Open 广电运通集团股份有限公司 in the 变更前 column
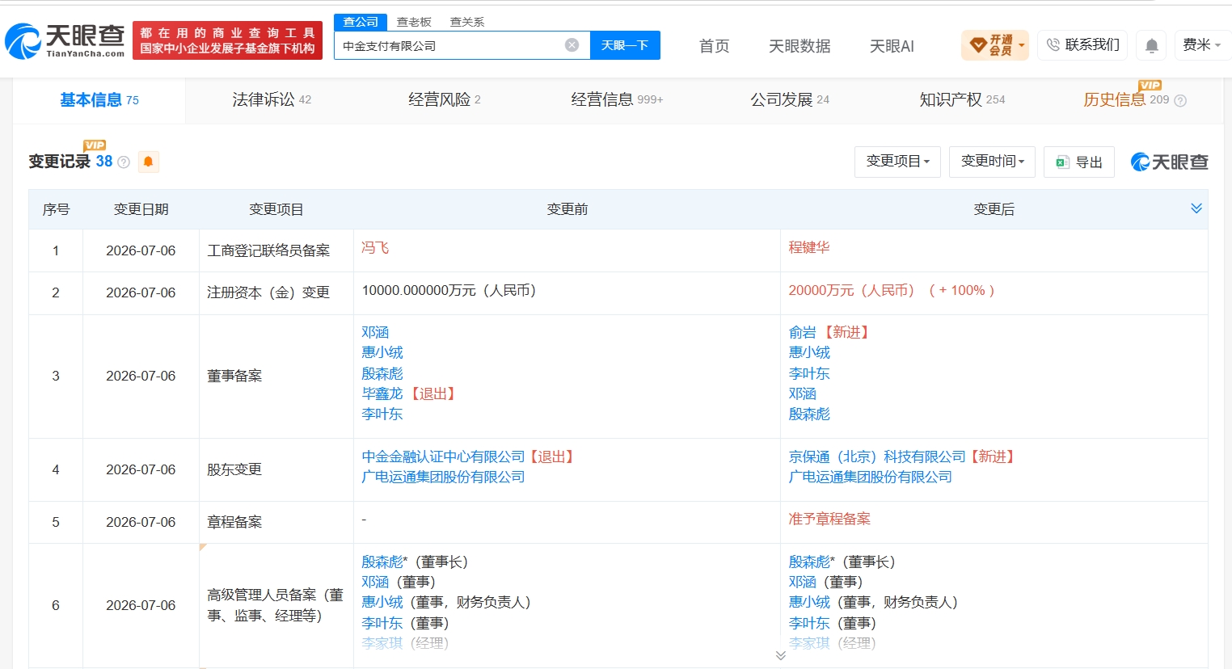Viewport: 1232px width, 669px height. [x=443, y=477]
